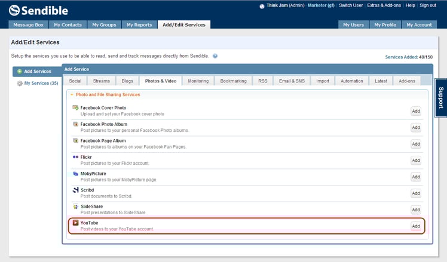Image resolution: width=447 pixels, height=262 pixels.
Task: Switch to the Import tab
Action: [x=323, y=81]
